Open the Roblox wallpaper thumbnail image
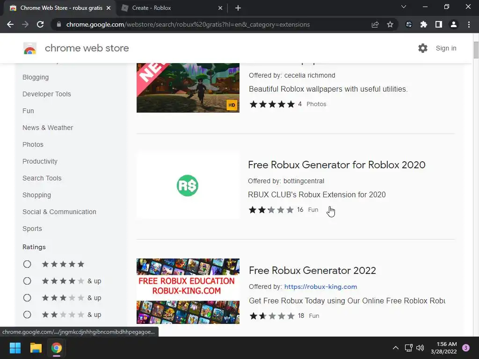Image resolution: width=479 pixels, height=359 pixels. [x=188, y=88]
